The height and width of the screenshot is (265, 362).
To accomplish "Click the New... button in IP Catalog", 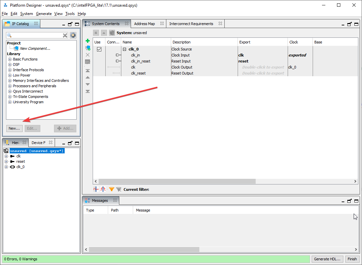I will point(14,128).
